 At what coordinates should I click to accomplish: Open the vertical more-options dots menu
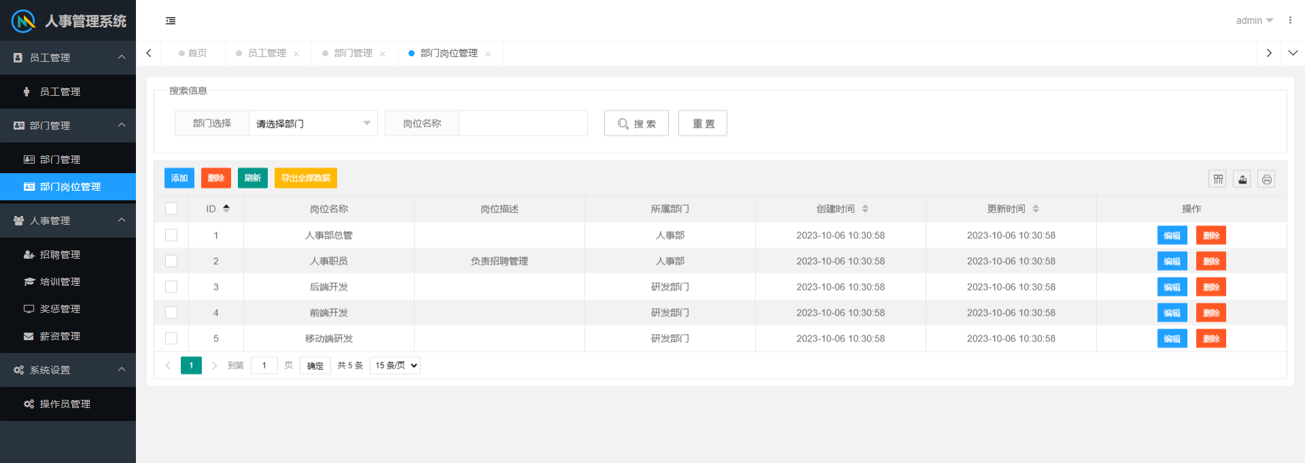pos(1290,20)
